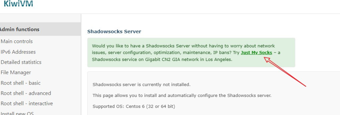Open Root shell - basic
The image size is (340, 115).
pos(21,83)
